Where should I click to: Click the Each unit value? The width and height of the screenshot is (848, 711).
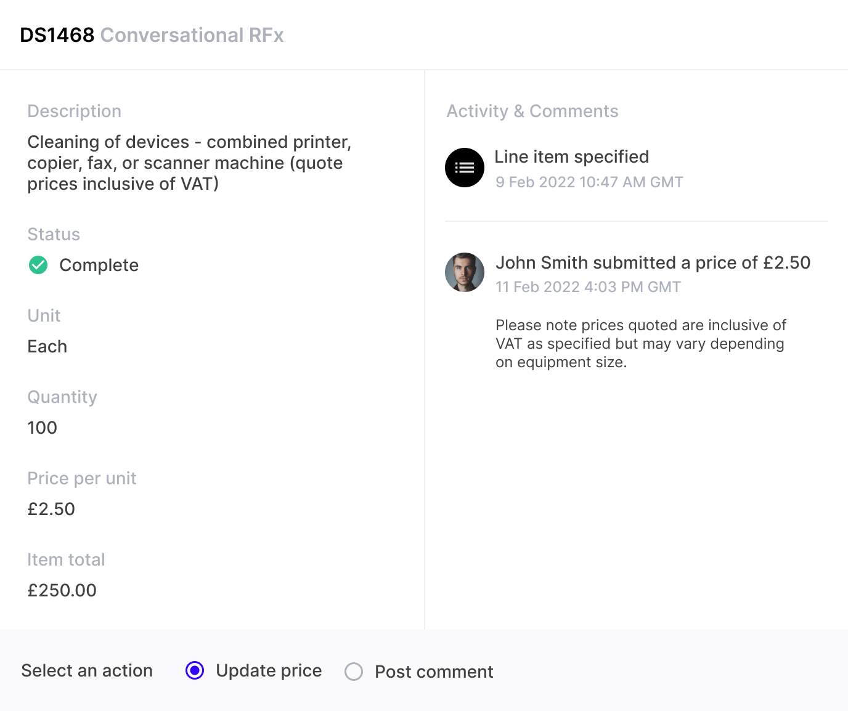point(47,346)
